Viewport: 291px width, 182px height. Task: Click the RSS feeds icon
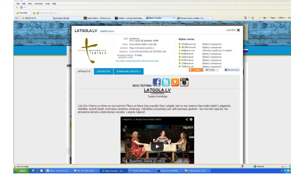click(x=253, y=18)
